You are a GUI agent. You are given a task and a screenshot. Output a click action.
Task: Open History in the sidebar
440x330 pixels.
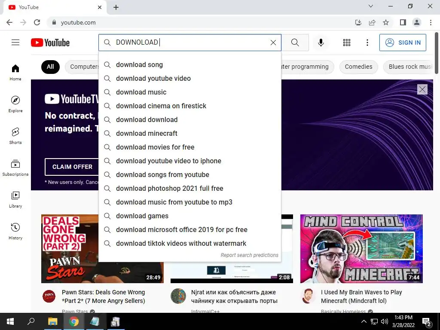pos(15,231)
